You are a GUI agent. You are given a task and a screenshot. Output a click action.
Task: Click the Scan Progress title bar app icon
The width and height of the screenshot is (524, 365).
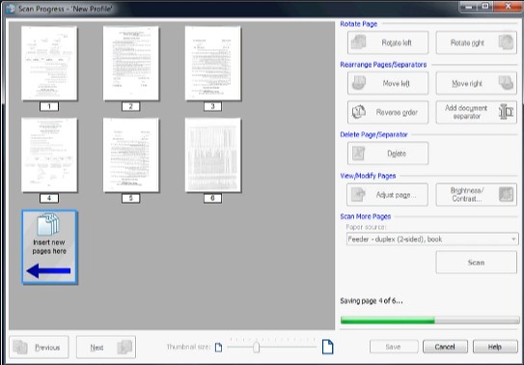point(11,9)
